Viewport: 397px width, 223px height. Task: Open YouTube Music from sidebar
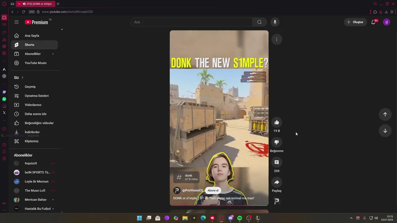[x=34, y=63]
